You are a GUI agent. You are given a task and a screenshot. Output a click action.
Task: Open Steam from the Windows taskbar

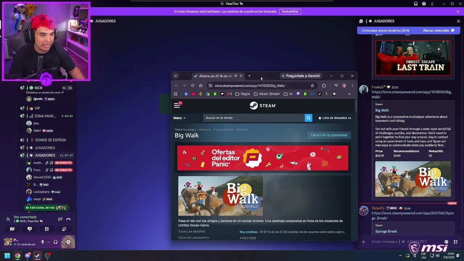pos(37,256)
